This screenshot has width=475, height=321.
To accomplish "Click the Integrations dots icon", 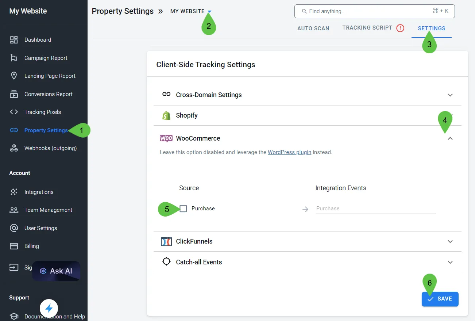I will click(14, 192).
